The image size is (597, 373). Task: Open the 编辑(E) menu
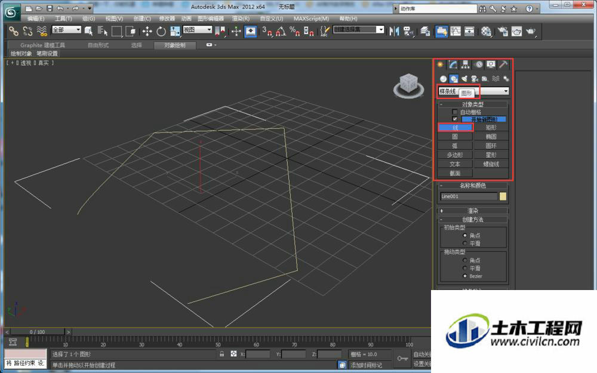click(x=36, y=19)
